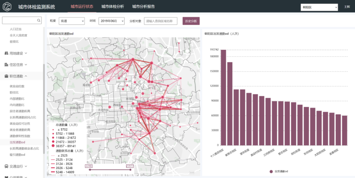Switch to the 城市体检分析 tab
The image size is (355, 178).
coord(112,7)
